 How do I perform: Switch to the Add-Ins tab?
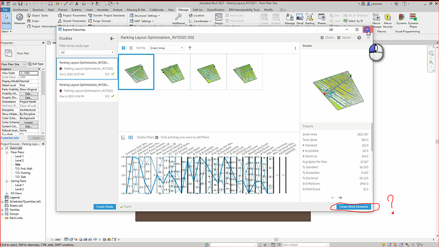198,10
